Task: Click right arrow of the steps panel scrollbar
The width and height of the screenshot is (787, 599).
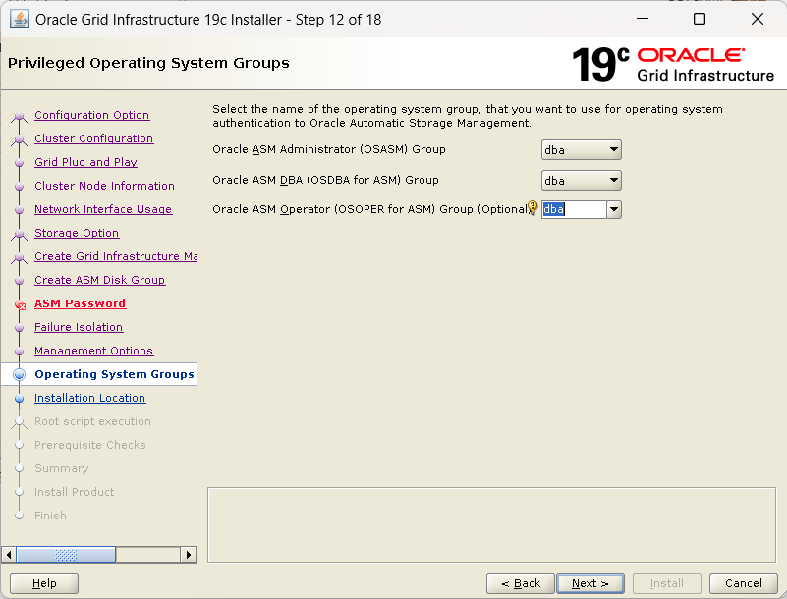Action: click(189, 555)
